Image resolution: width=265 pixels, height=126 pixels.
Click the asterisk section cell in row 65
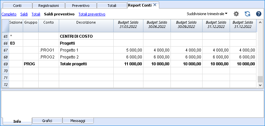pos(16,36)
